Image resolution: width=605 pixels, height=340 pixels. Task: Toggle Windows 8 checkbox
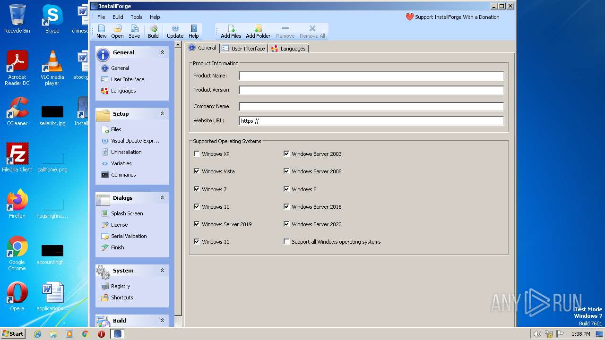point(286,189)
